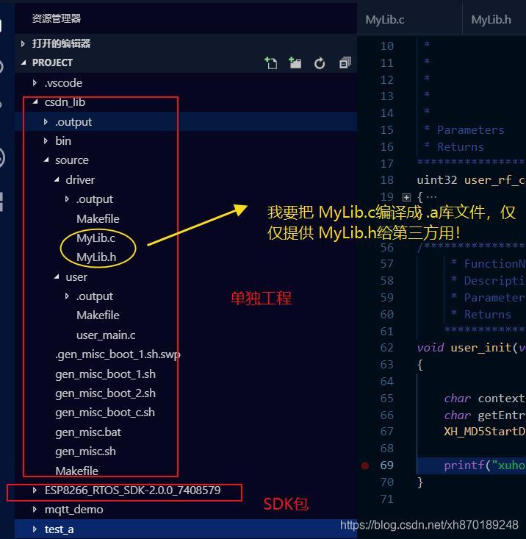Open MyLib.h in the driver folder
Image resolution: width=526 pixels, height=539 pixels.
click(96, 257)
